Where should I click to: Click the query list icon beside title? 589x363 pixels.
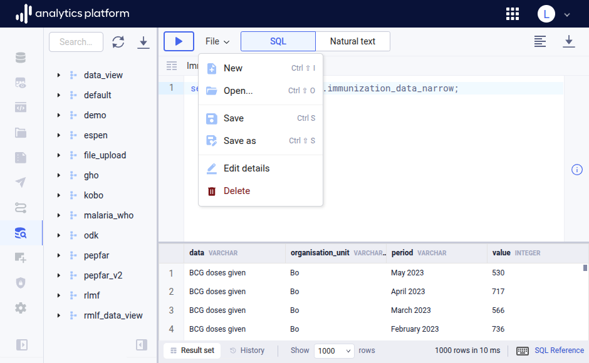[172, 66]
